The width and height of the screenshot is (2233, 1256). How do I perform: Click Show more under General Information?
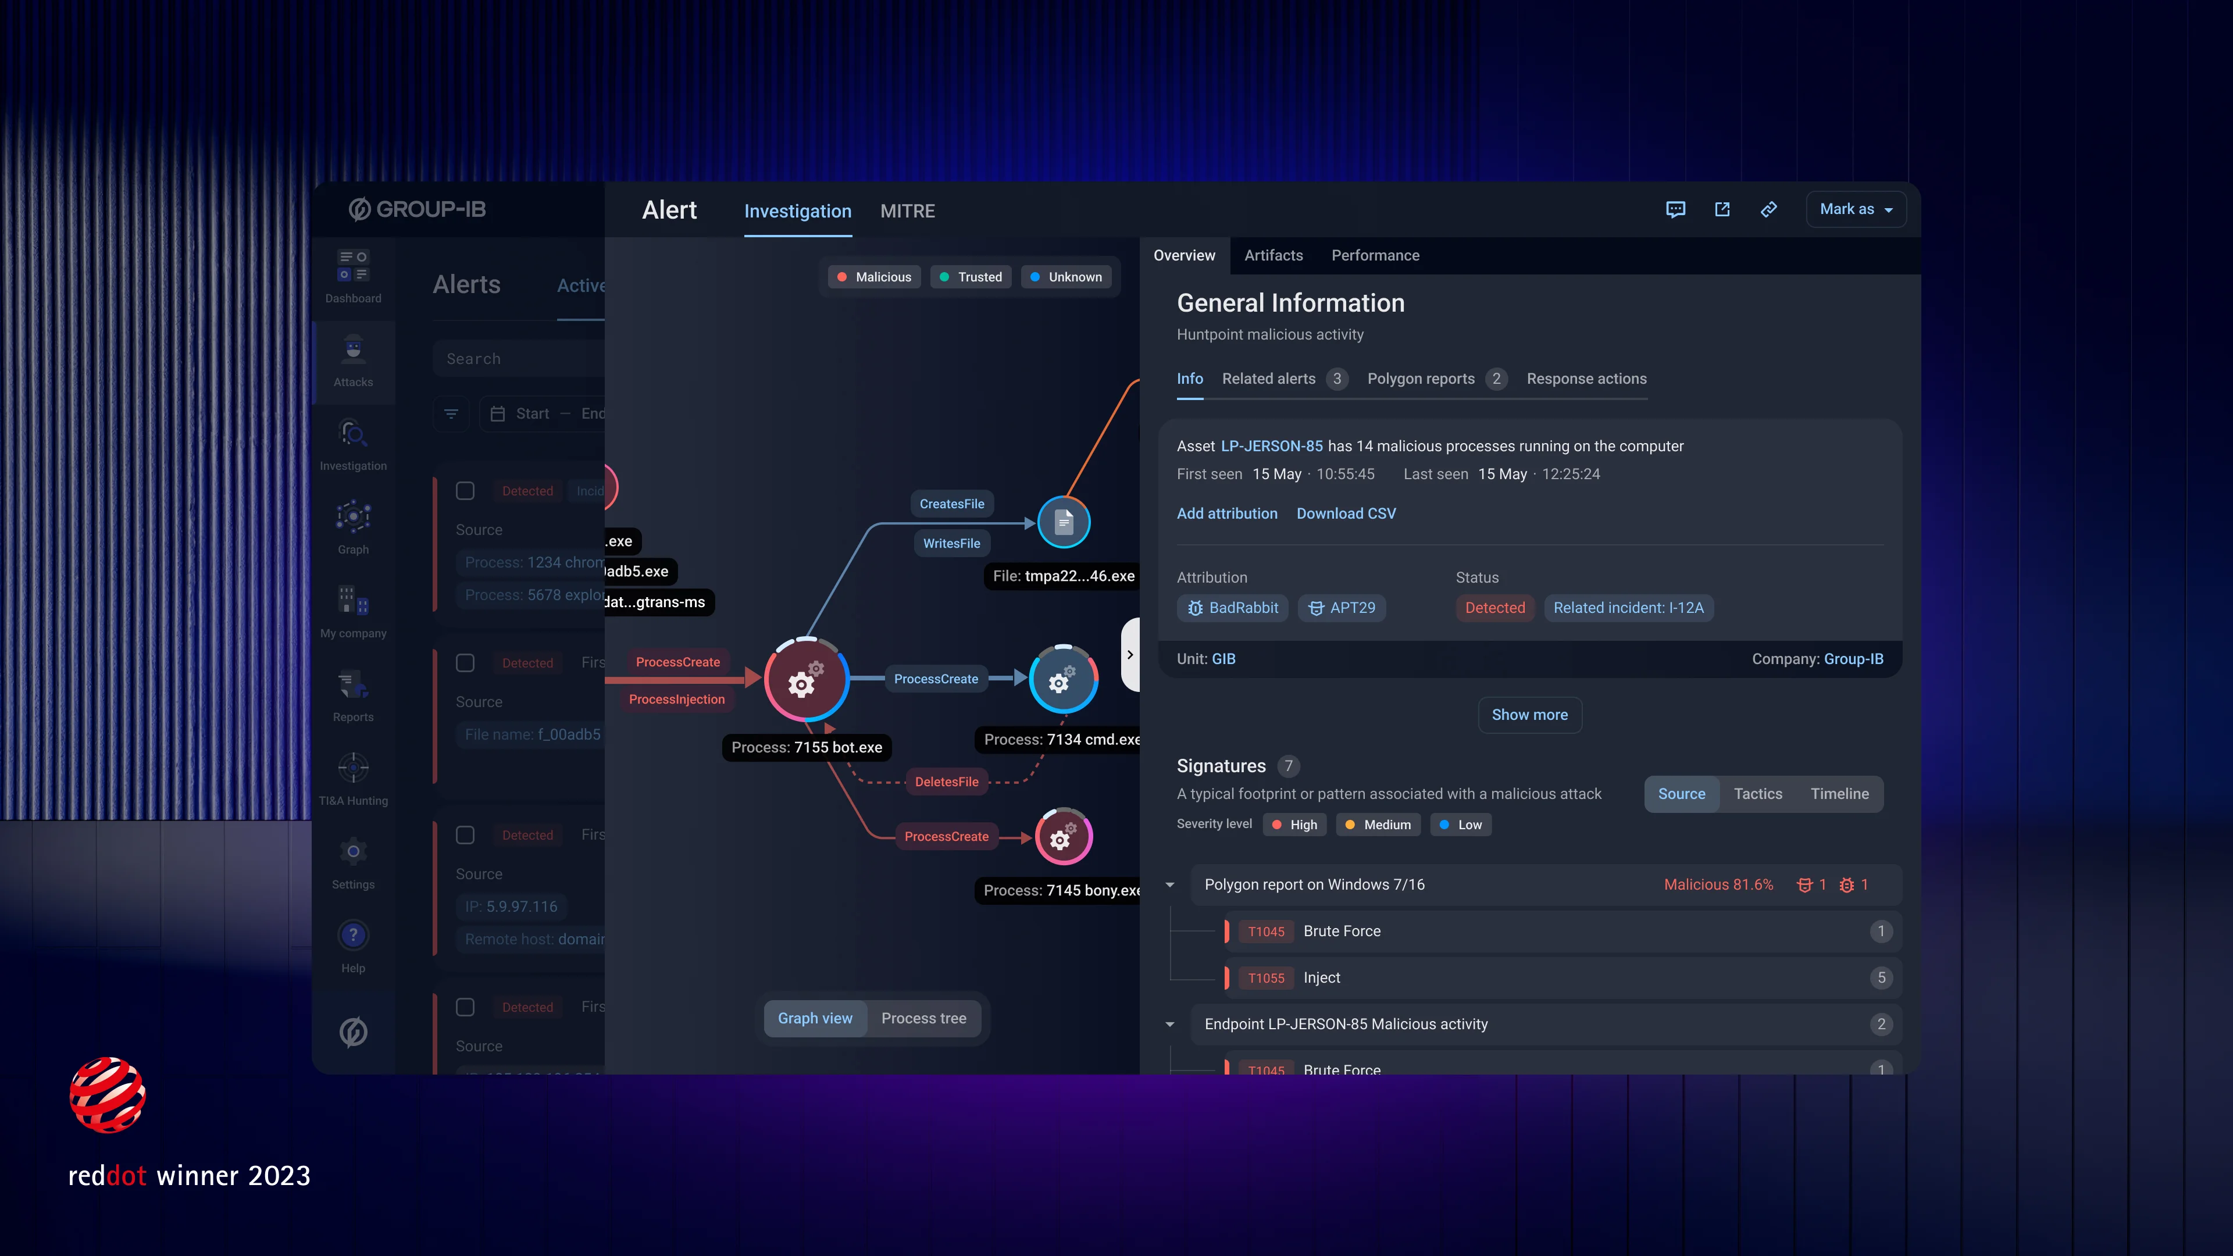tap(1529, 715)
